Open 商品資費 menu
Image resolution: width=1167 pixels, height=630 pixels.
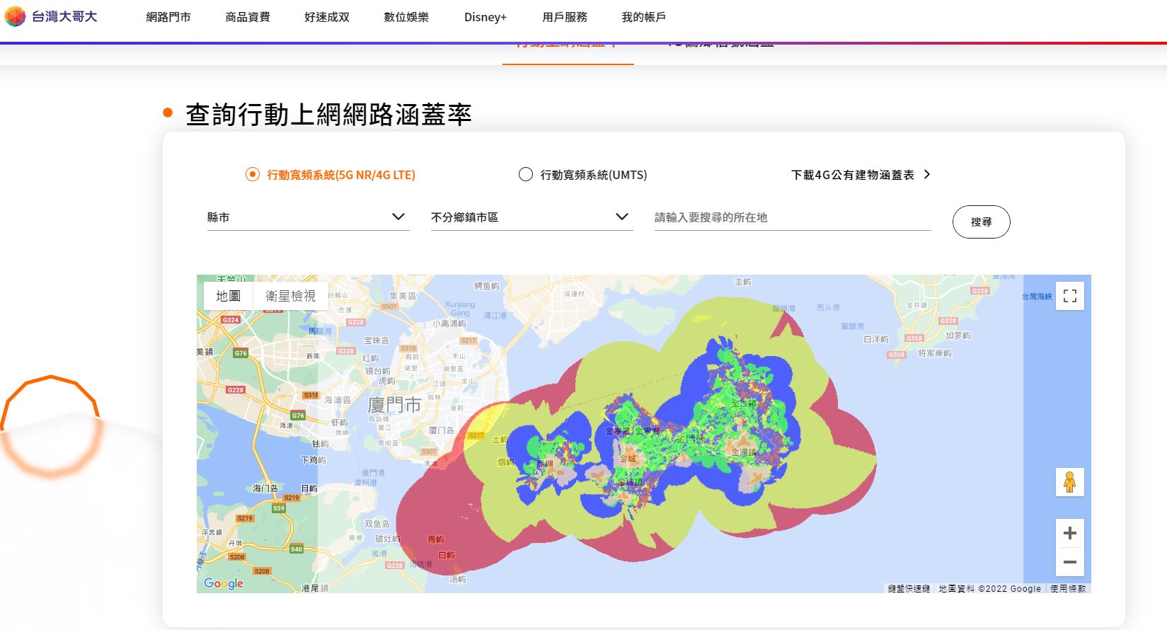[x=248, y=17]
